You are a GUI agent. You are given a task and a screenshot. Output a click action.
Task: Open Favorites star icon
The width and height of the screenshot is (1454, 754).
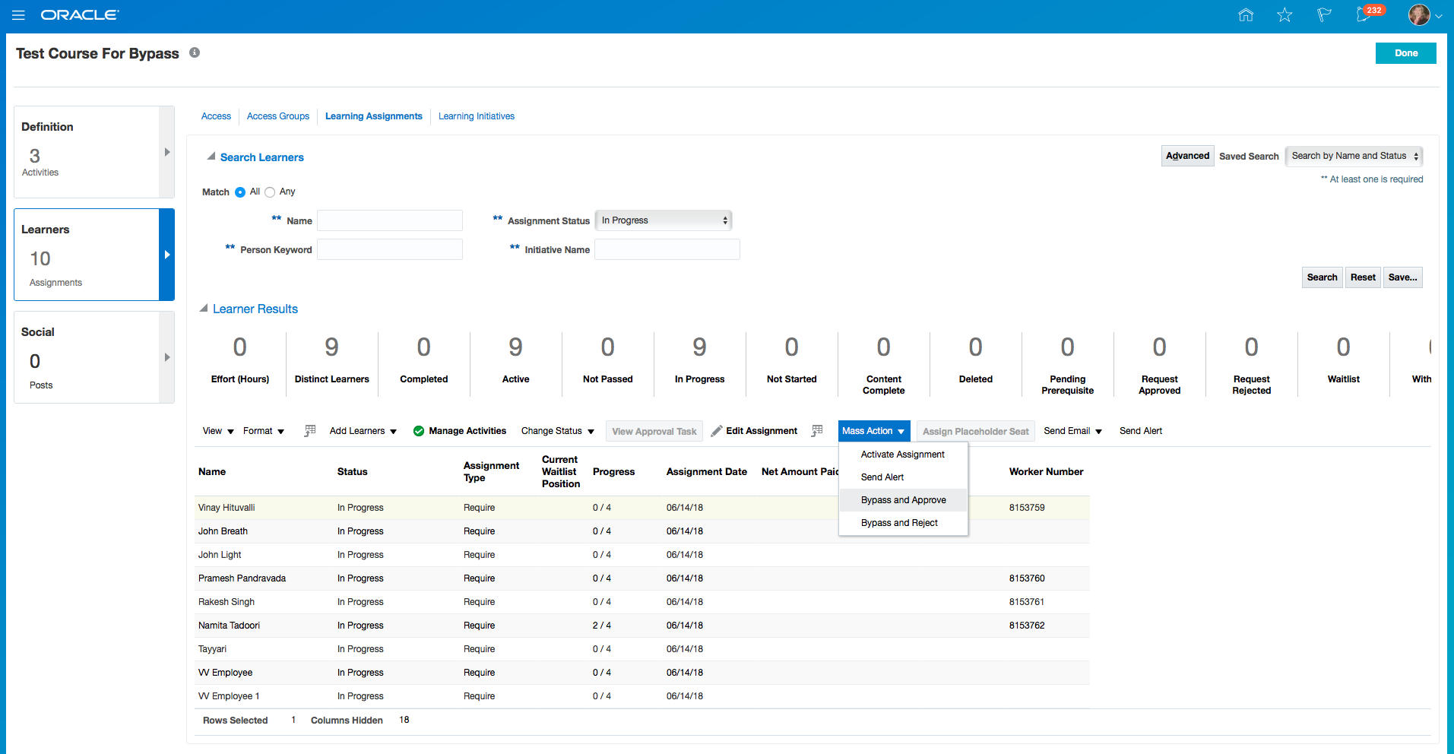(x=1285, y=15)
